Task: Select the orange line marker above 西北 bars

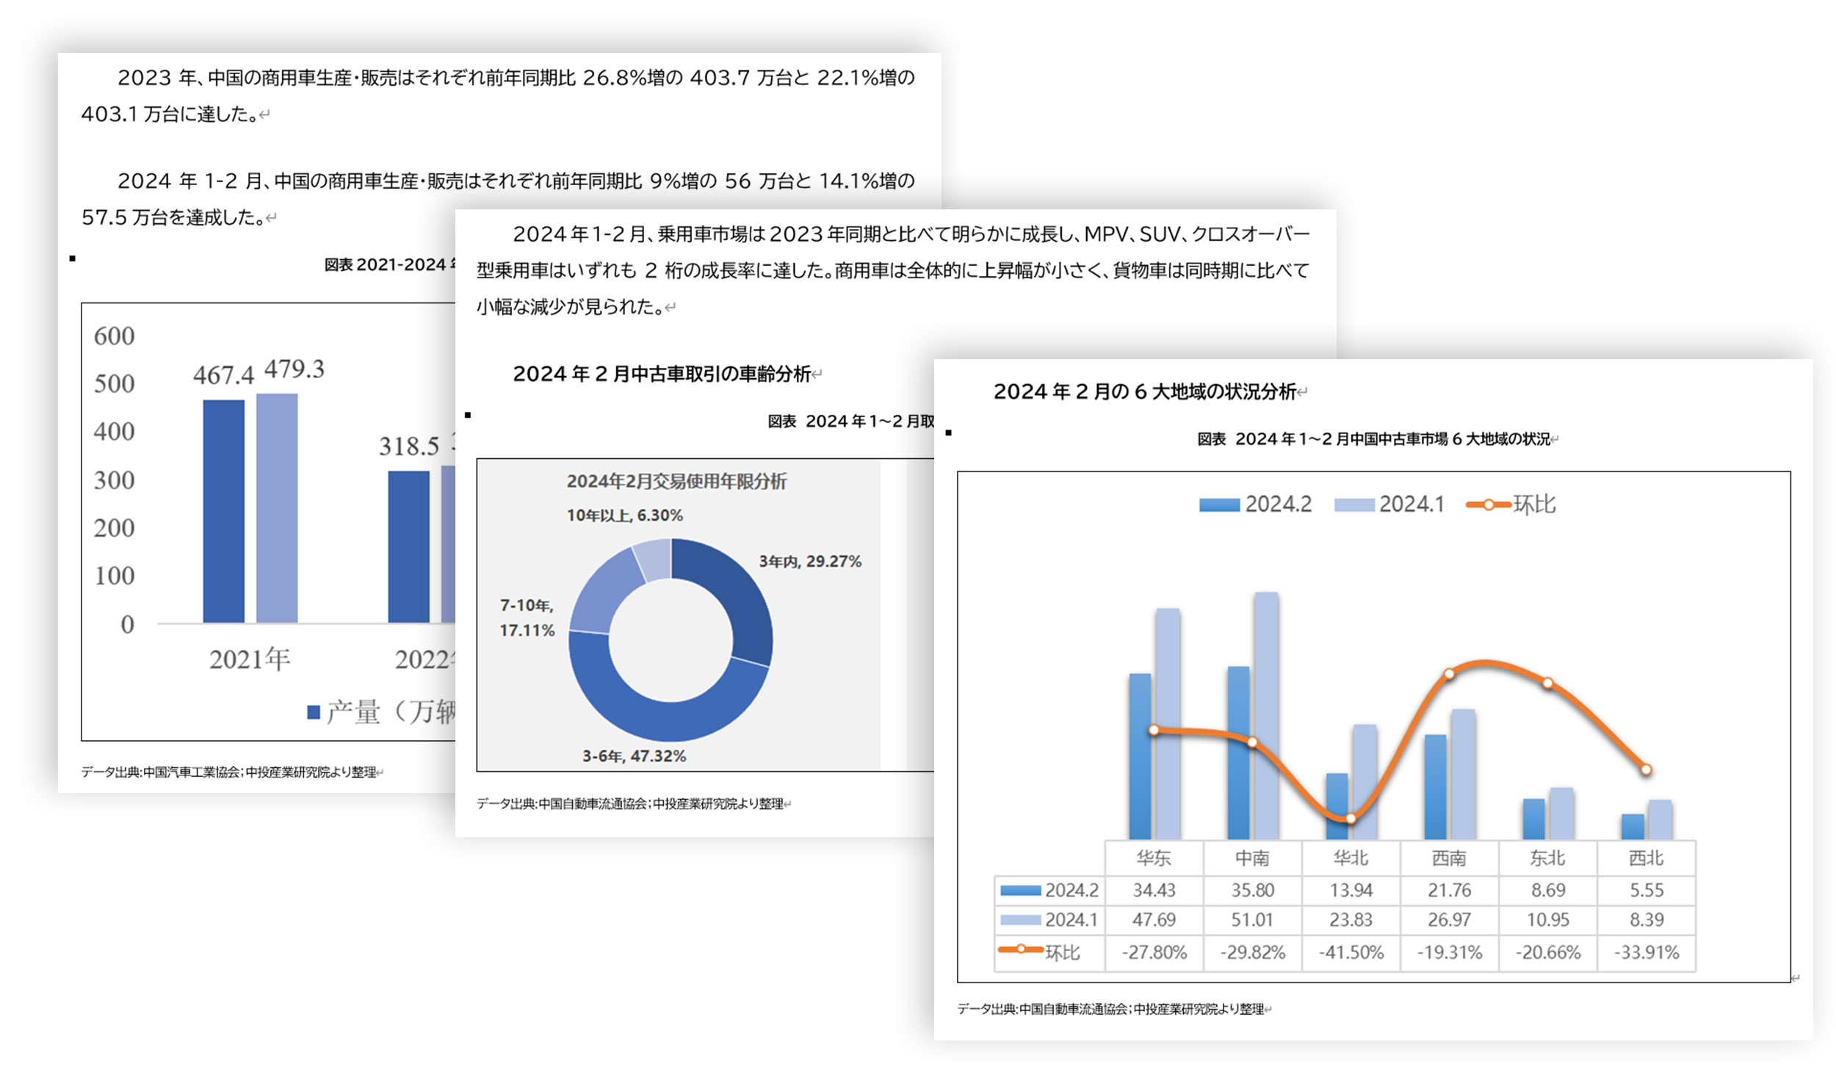Action: 1647,770
